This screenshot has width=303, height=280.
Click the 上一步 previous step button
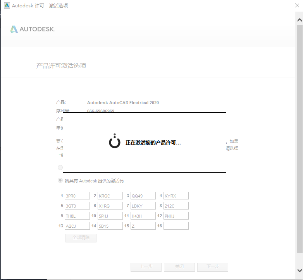point(146,267)
